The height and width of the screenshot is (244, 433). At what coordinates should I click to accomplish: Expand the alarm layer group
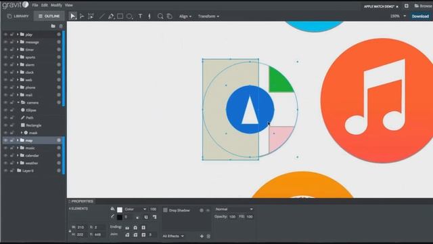click(18, 65)
